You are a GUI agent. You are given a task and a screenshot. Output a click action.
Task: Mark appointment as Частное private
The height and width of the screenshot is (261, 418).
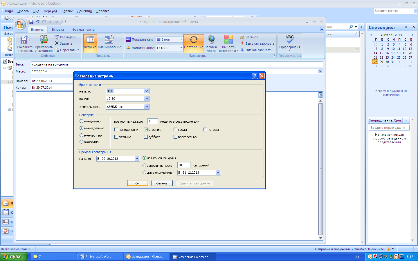coord(249,37)
